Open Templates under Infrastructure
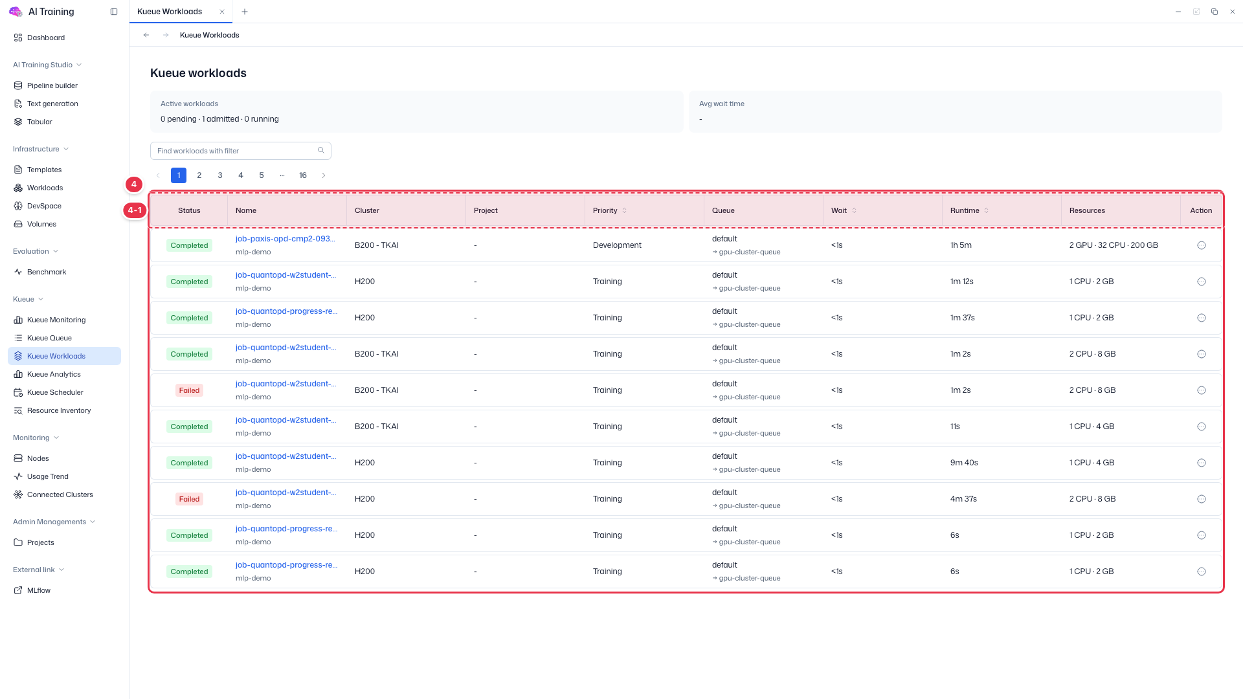The width and height of the screenshot is (1243, 699). pos(64,170)
